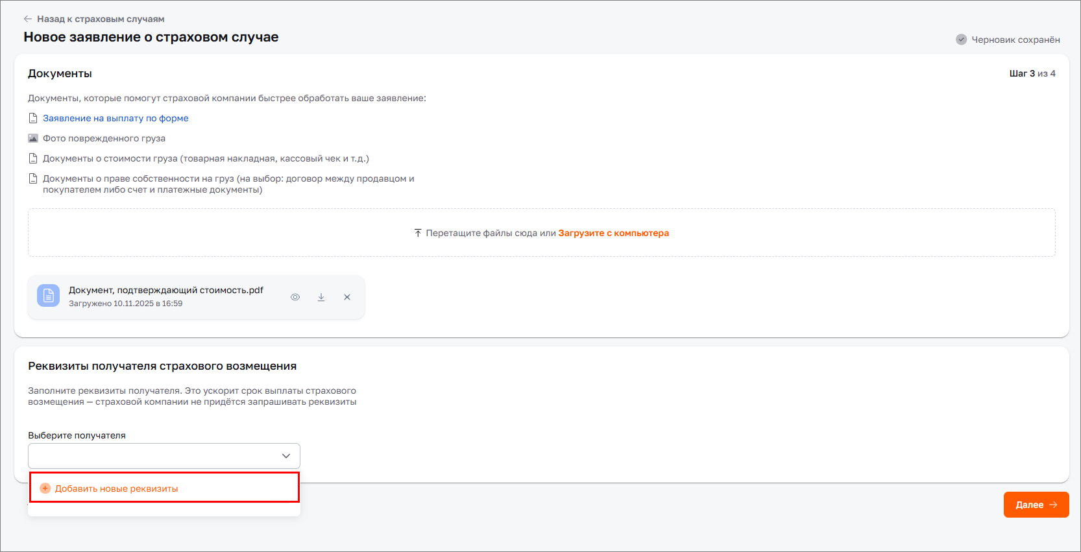
Task: Remove the uploaded PDF with X icon
Action: 347,297
